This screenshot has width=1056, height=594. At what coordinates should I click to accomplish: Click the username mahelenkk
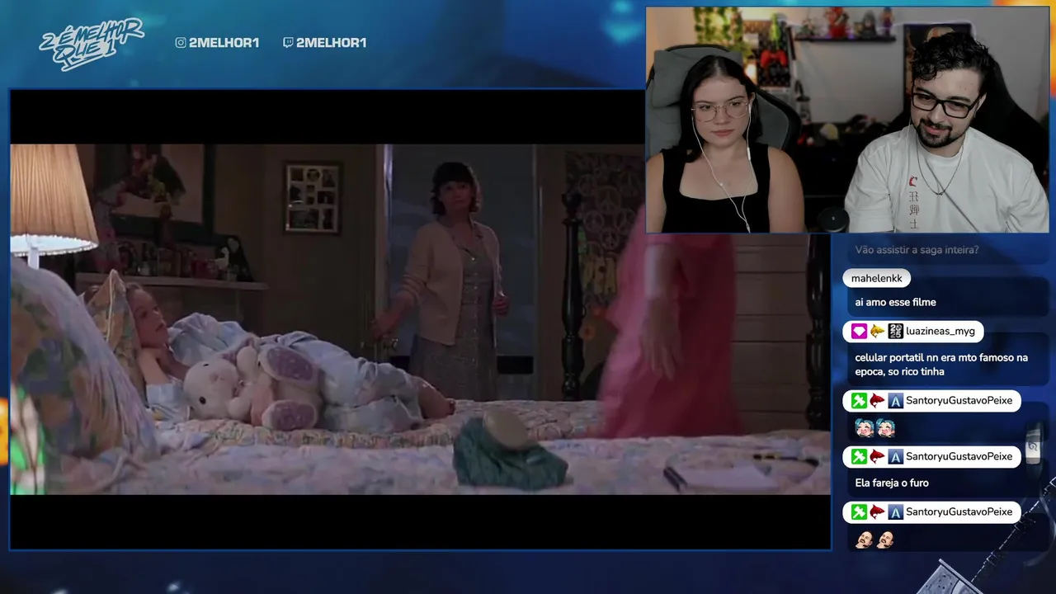[876, 279]
